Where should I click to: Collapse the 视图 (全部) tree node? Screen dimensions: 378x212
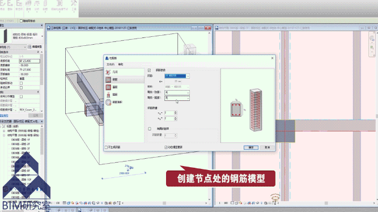pos(1,126)
